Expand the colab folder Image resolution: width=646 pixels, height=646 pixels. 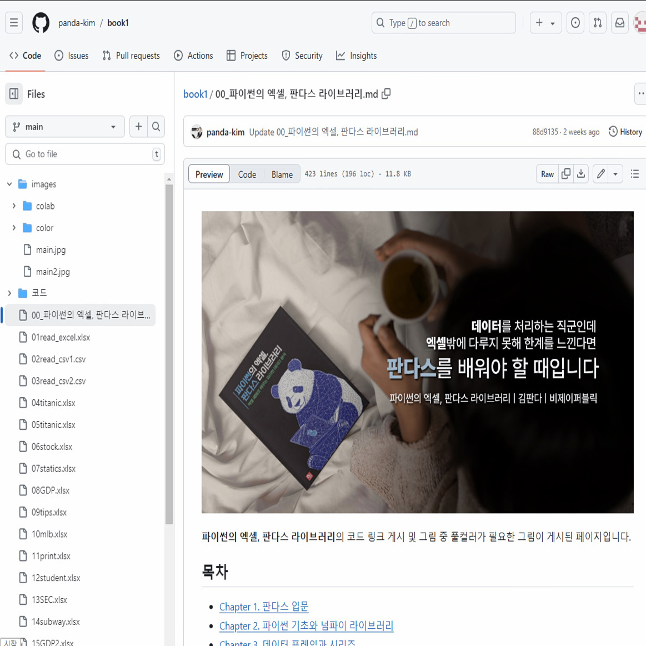[x=14, y=206]
